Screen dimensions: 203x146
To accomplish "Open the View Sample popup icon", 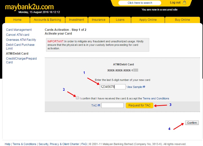I will [144, 87].
